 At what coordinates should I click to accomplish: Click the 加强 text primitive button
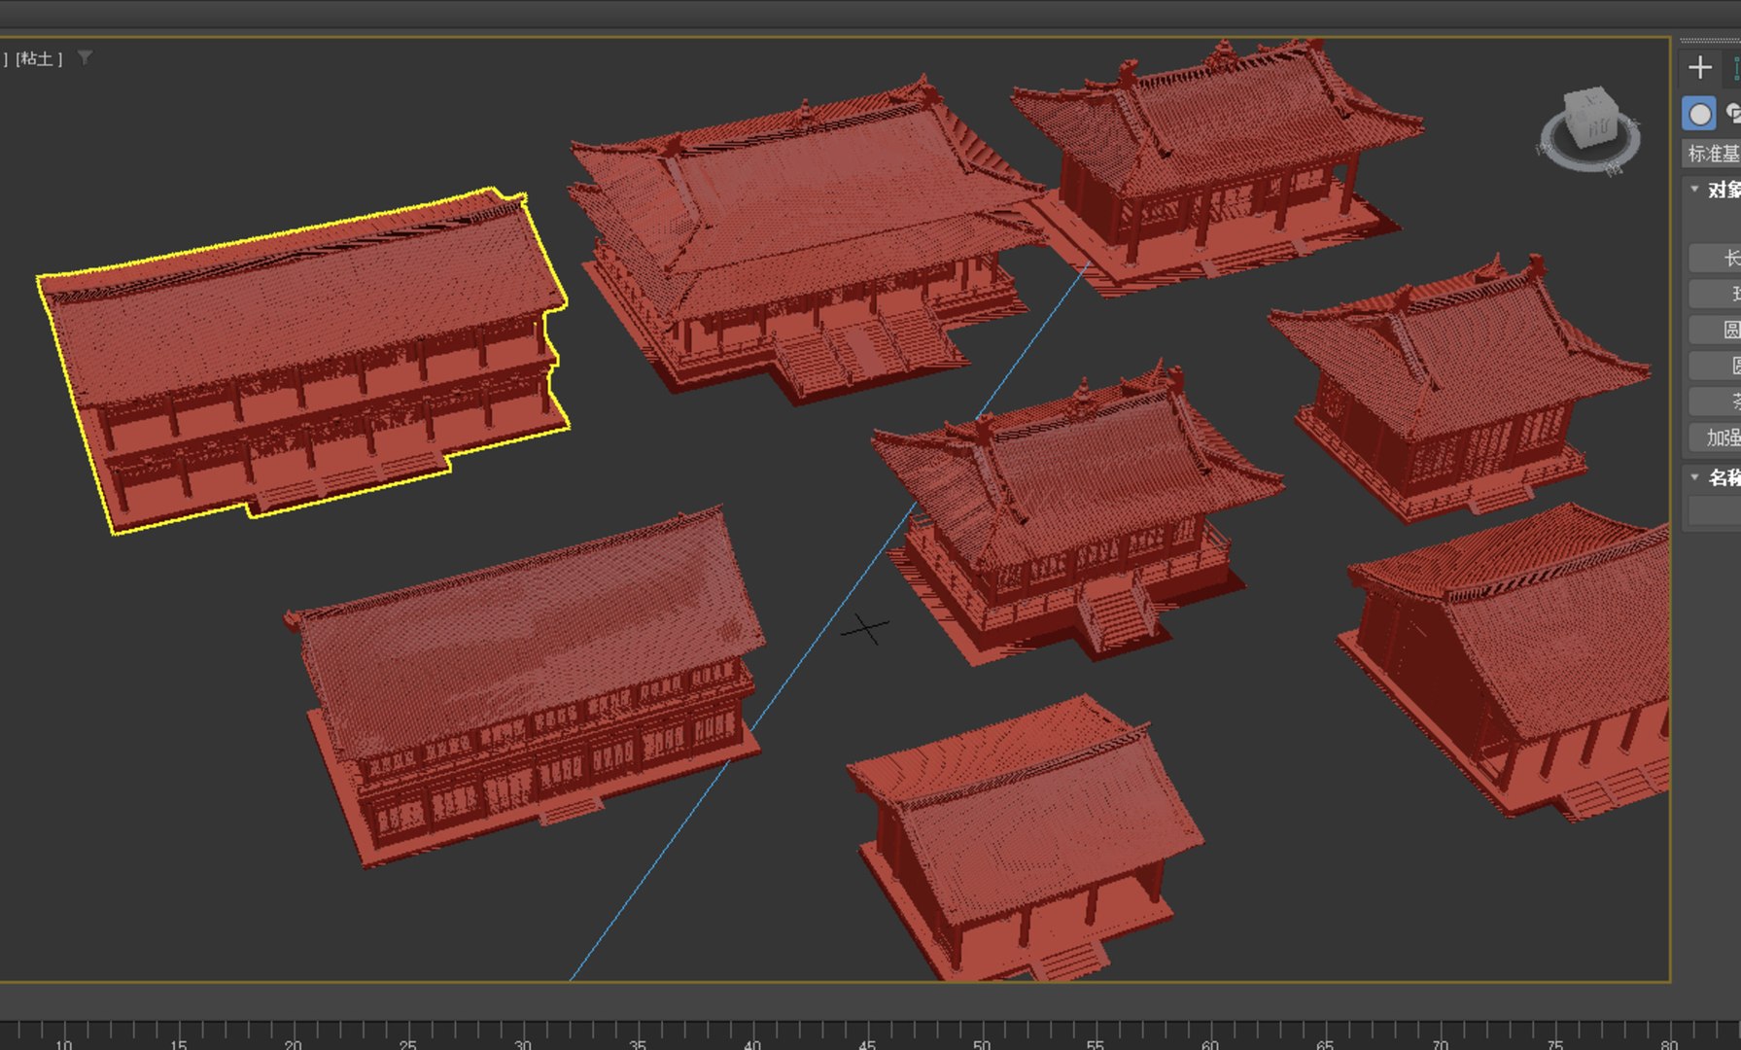pyautogui.click(x=1715, y=437)
